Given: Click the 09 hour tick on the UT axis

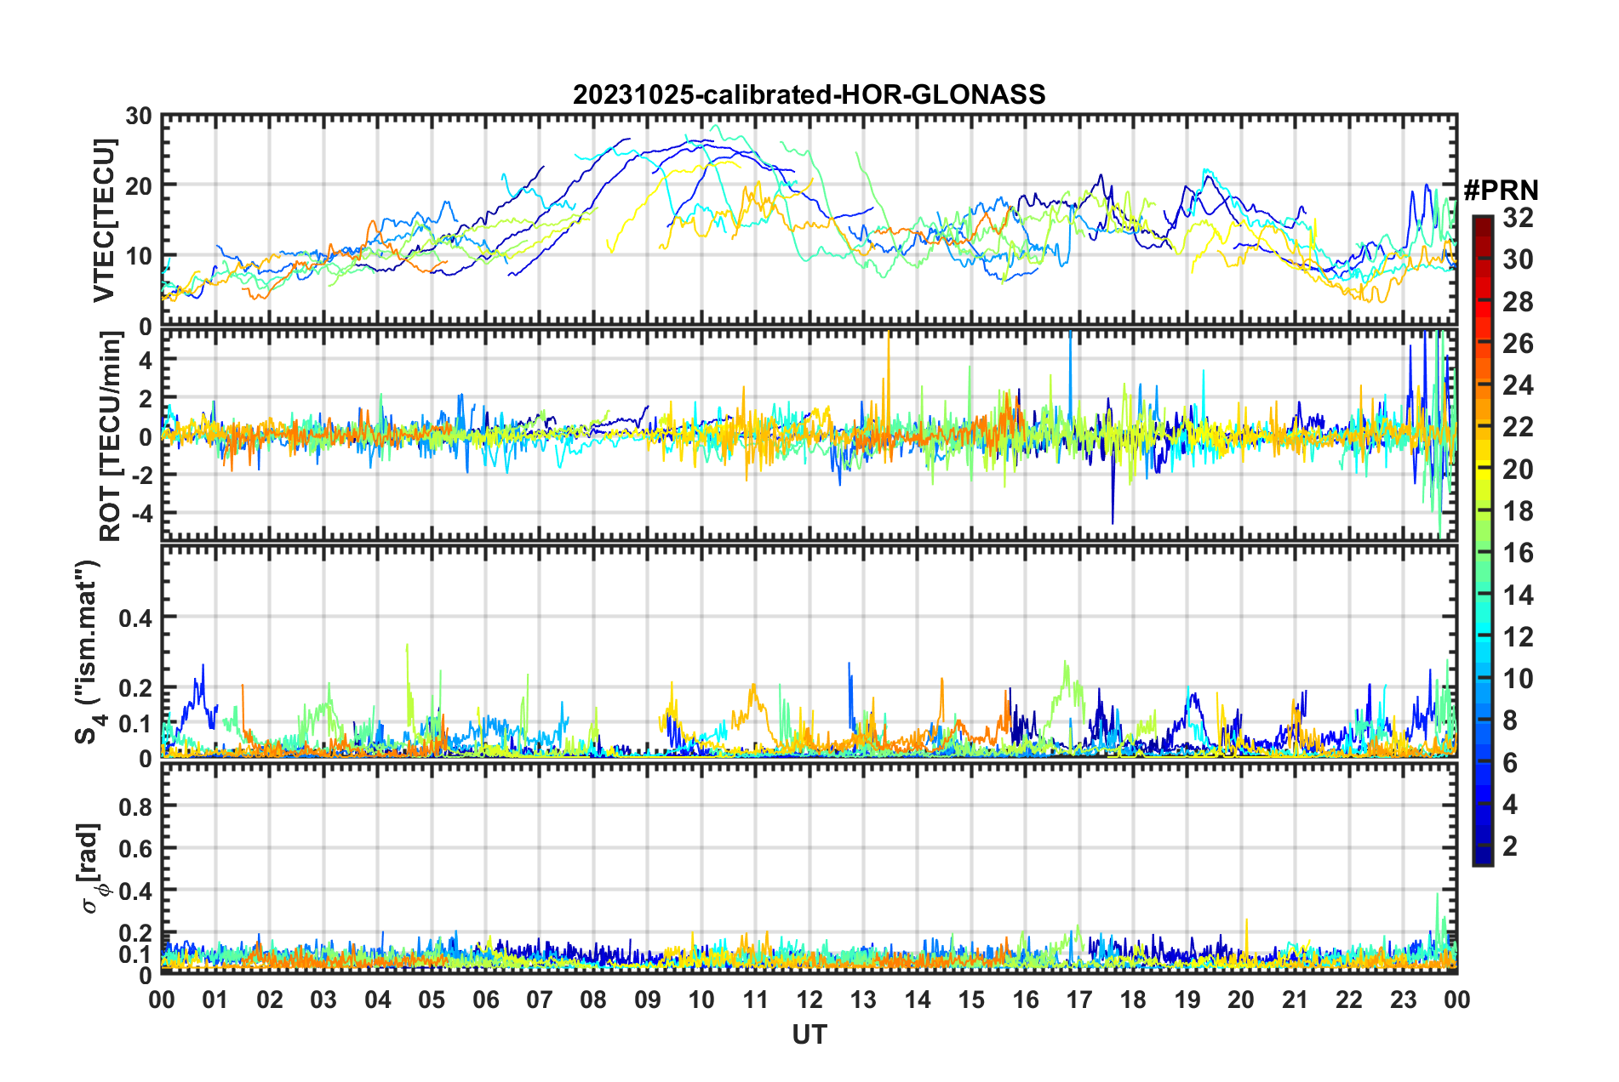Looking at the screenshot, I should pos(648,999).
